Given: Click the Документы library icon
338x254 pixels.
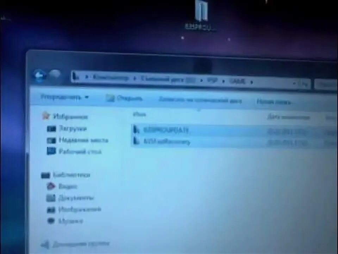Looking at the screenshot, I should point(51,198).
